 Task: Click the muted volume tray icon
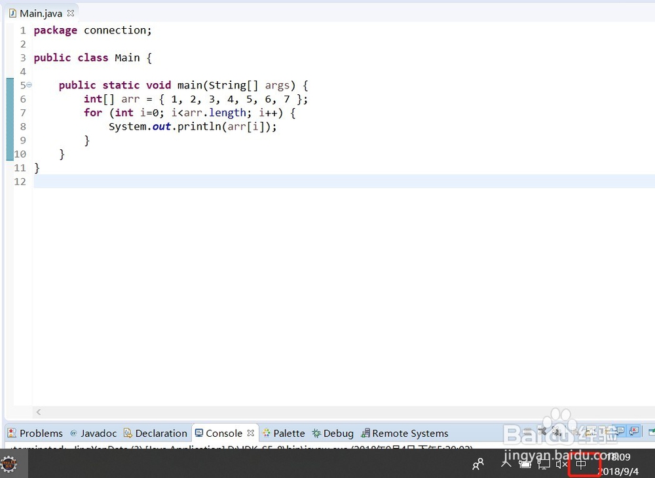pyautogui.click(x=562, y=464)
